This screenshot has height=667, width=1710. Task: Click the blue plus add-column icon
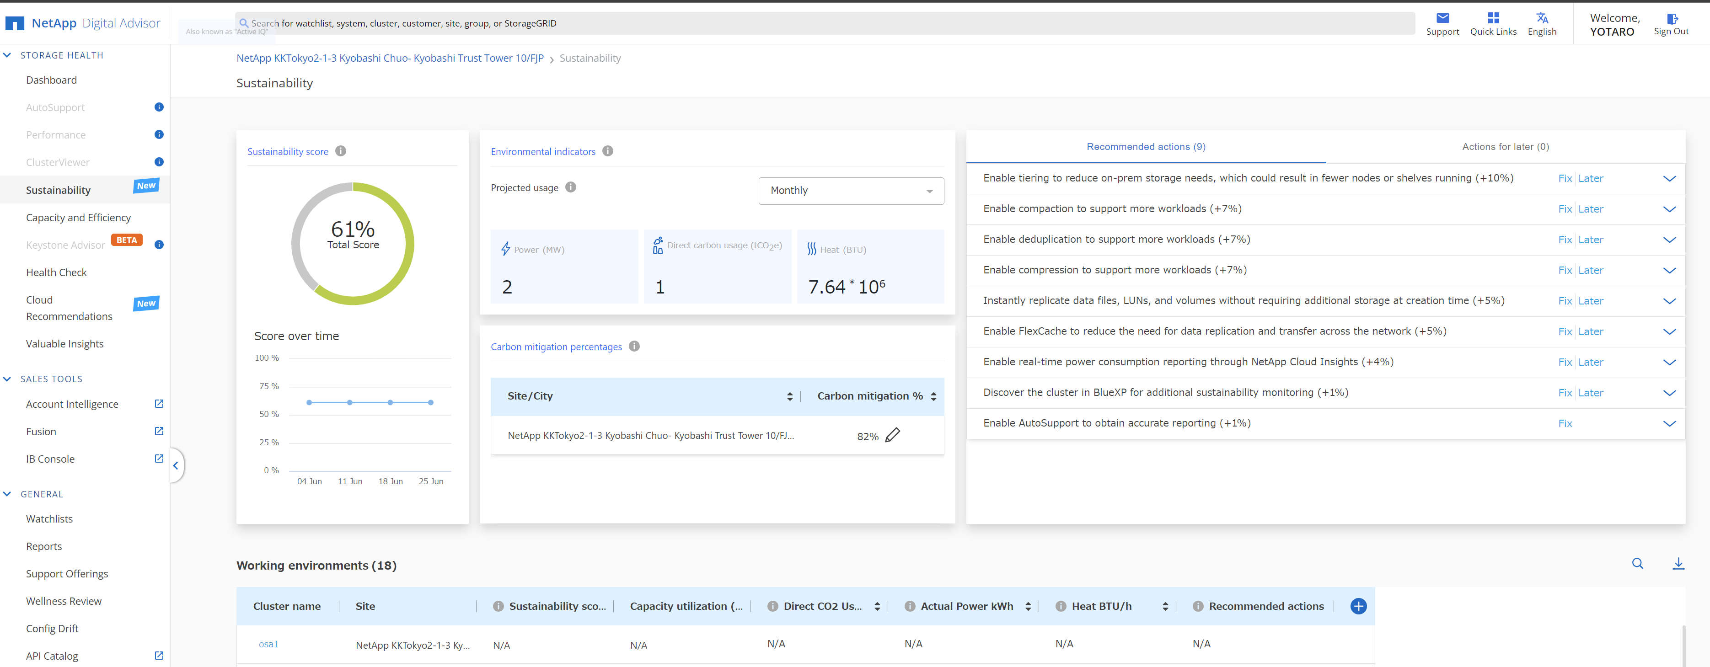coord(1357,606)
